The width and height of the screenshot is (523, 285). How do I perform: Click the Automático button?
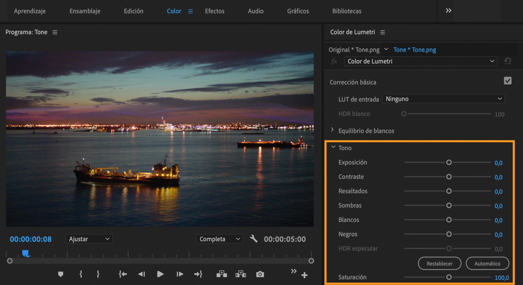[487, 263]
